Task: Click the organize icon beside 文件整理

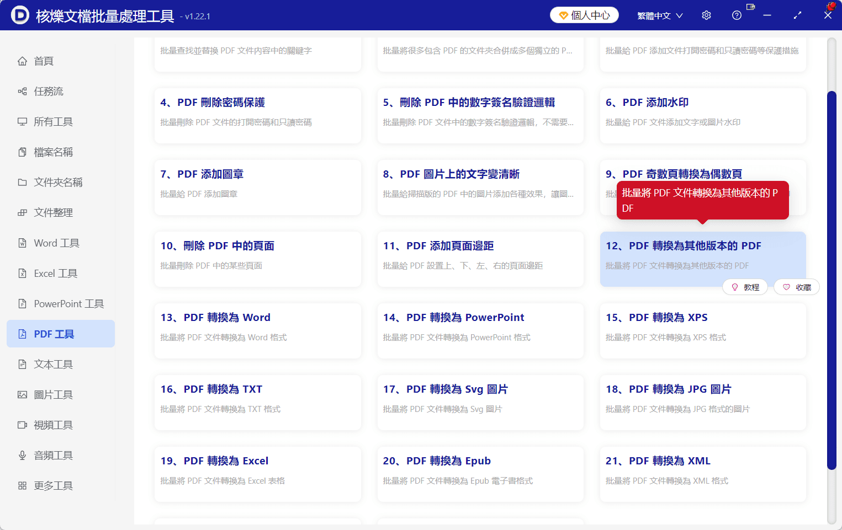Action: pyautogui.click(x=22, y=213)
